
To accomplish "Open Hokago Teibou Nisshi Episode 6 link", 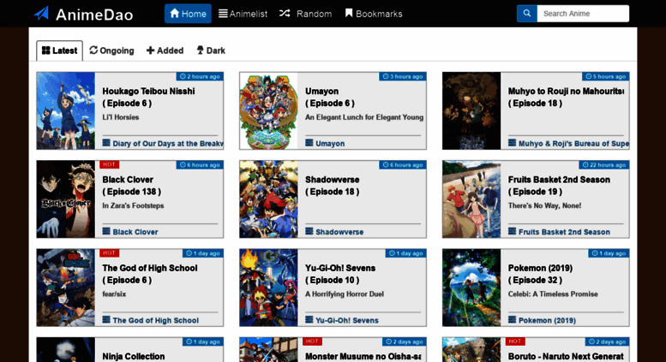I will pyautogui.click(x=148, y=97).
